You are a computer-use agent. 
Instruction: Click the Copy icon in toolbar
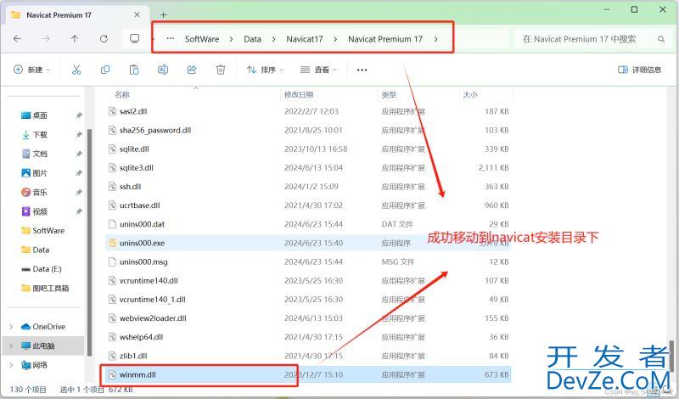coord(105,70)
